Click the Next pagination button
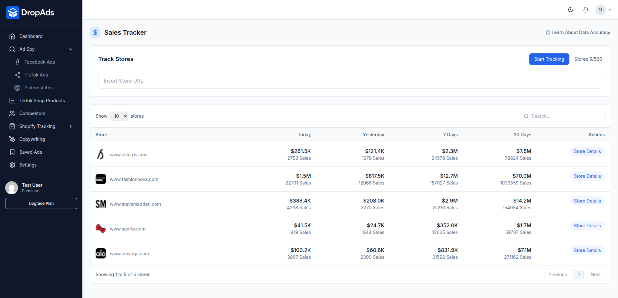The width and height of the screenshot is (618, 298). [595, 275]
